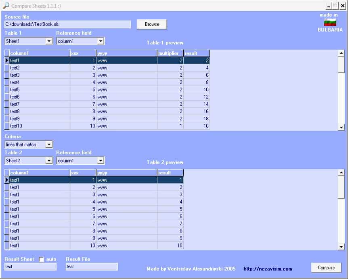Click Table 1 preview scrollbar thumb

tap(341, 65)
